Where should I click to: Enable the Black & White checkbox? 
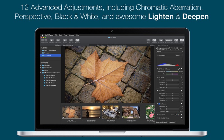159,118
